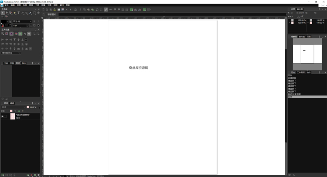Toggle the pencil edit mode button in toolbar
The width and height of the screenshot is (327, 177).
click(x=106, y=9)
